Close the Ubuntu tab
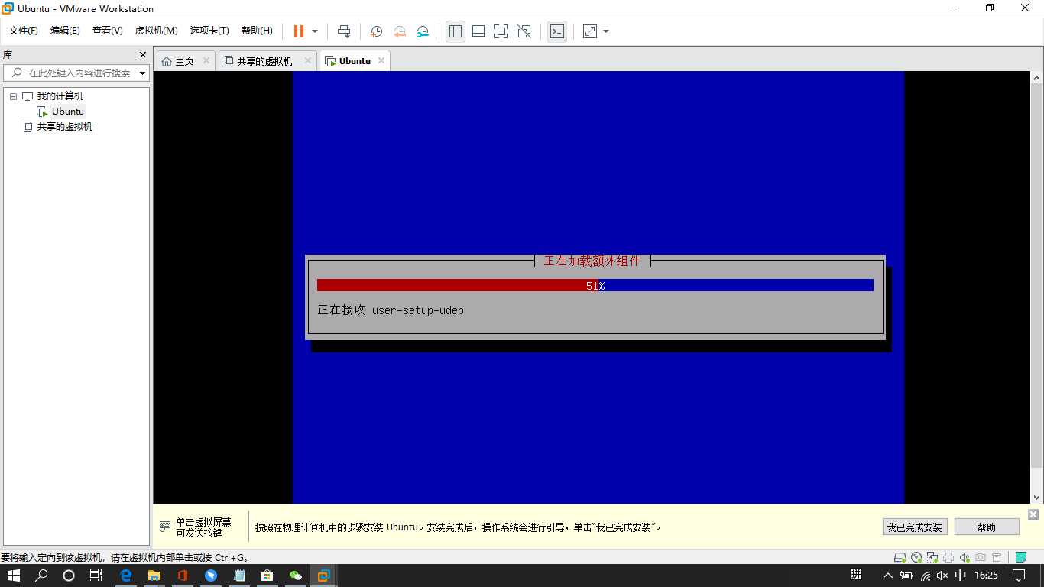 click(x=381, y=60)
